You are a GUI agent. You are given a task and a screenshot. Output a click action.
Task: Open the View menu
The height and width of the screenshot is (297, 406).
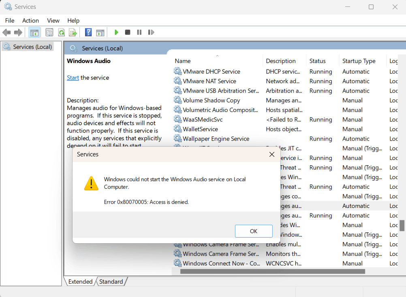click(x=53, y=21)
